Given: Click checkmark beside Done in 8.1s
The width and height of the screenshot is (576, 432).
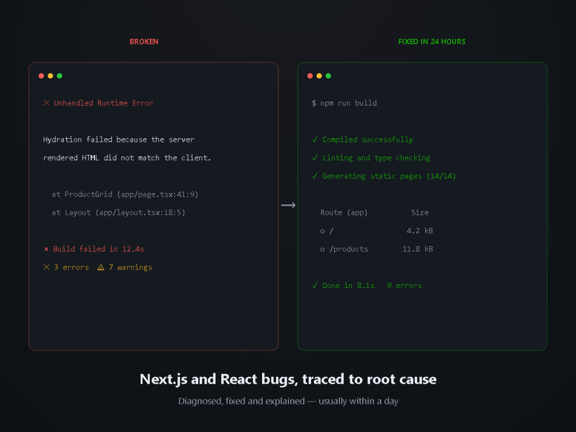Looking at the screenshot, I should point(315,285).
